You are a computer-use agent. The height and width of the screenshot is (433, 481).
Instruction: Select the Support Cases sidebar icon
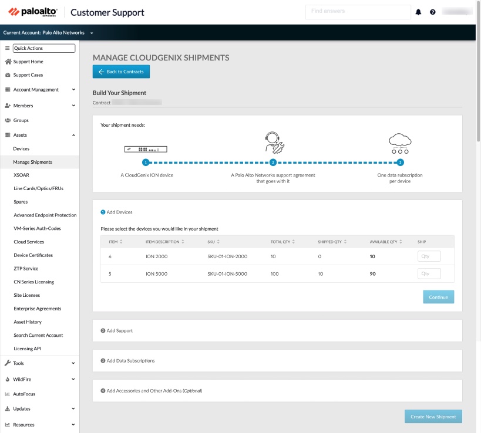coord(8,75)
